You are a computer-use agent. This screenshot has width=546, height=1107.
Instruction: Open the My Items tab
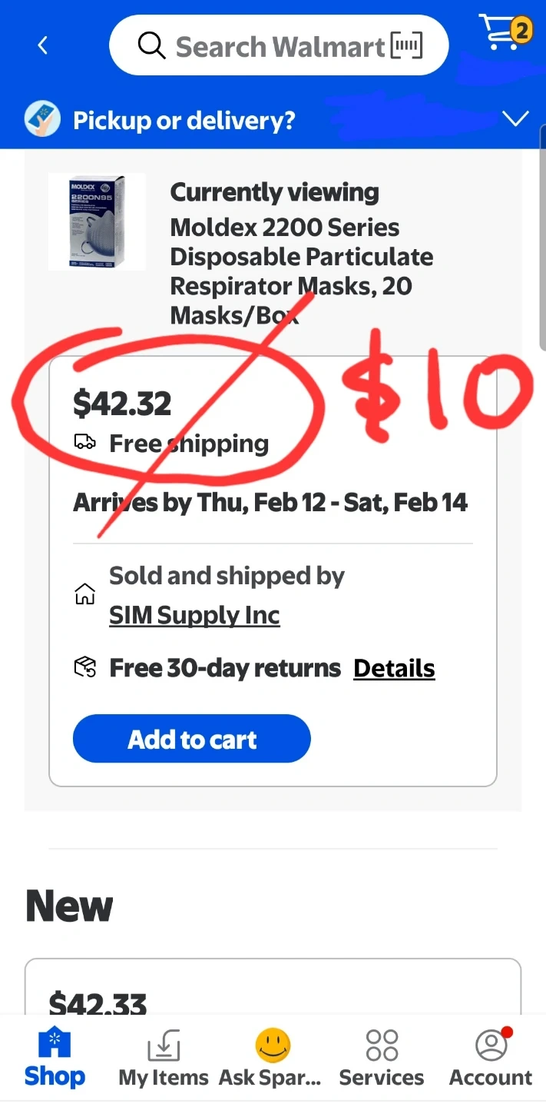164,1058
